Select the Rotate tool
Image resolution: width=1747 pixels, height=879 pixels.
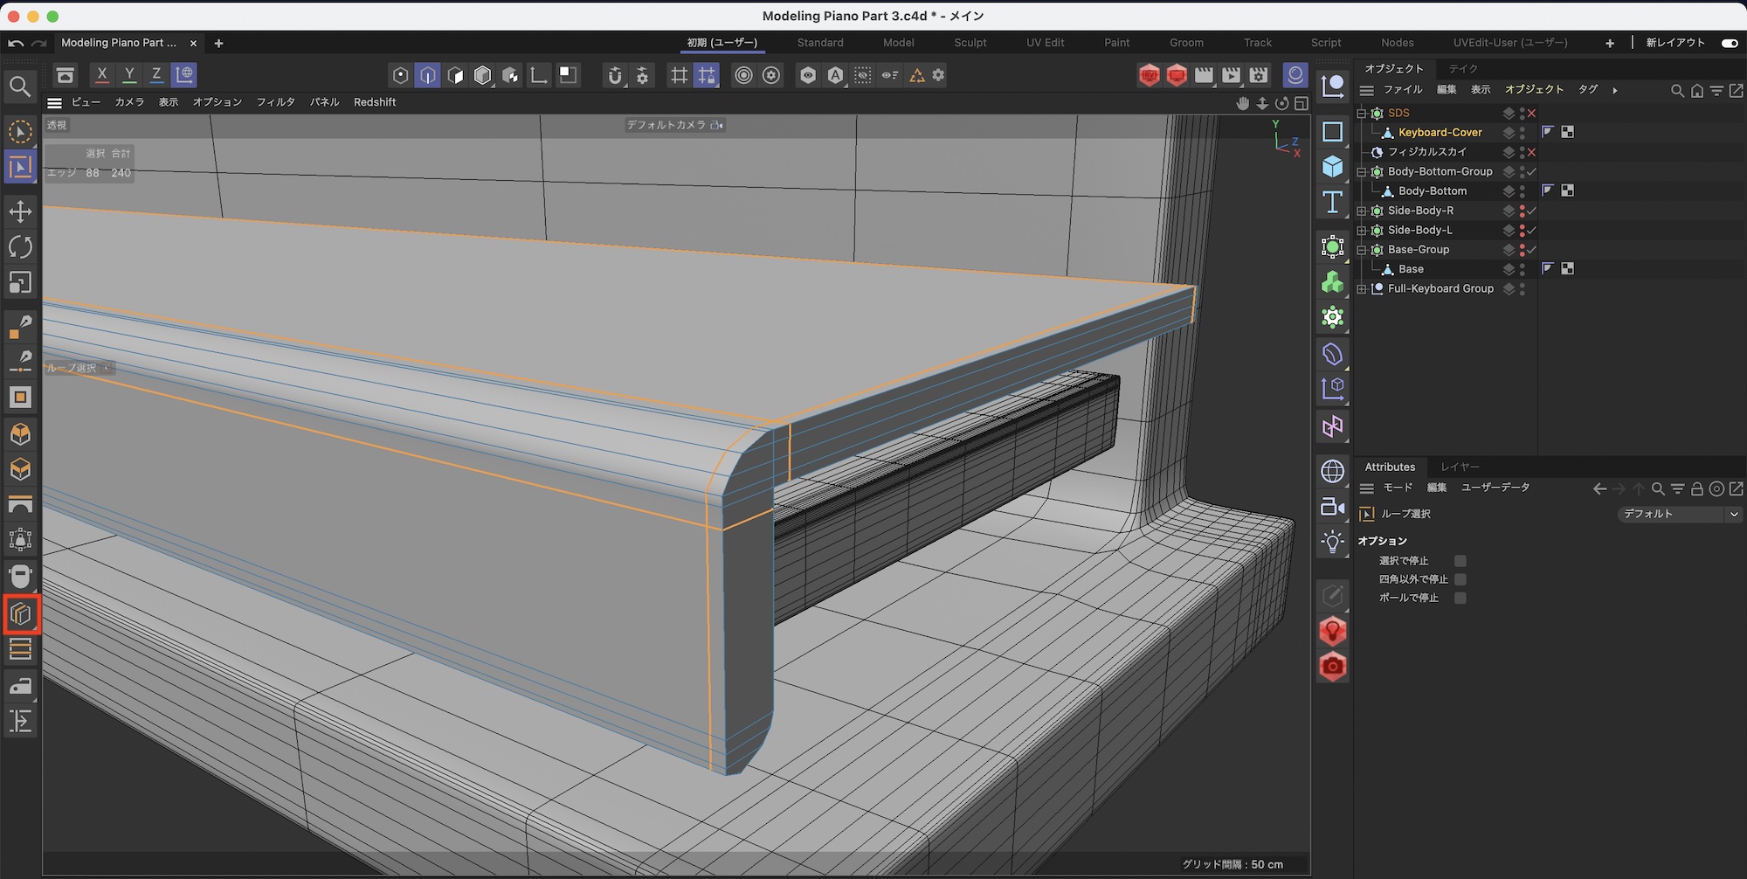(20, 247)
